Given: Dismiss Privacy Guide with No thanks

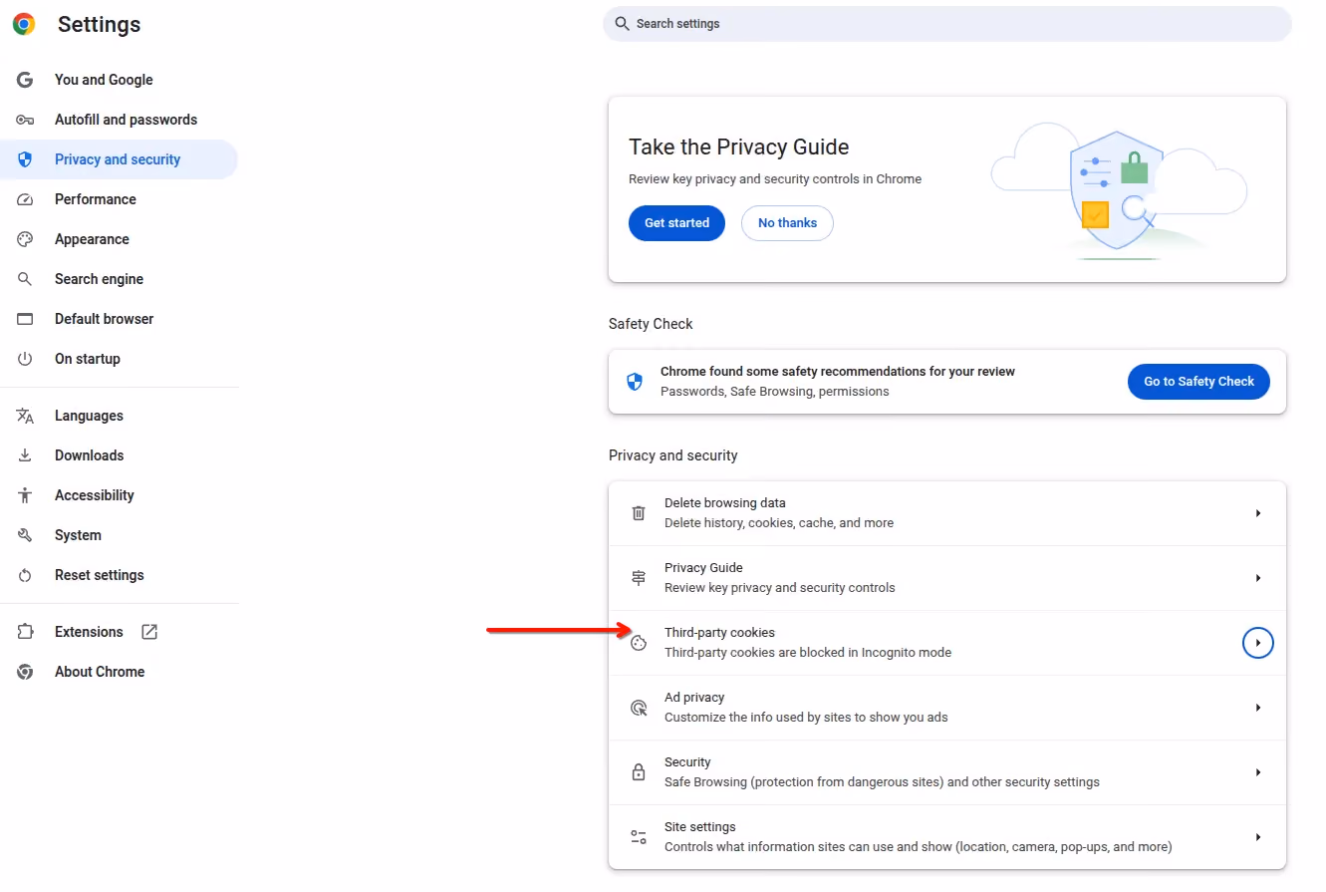Looking at the screenshot, I should point(787,223).
